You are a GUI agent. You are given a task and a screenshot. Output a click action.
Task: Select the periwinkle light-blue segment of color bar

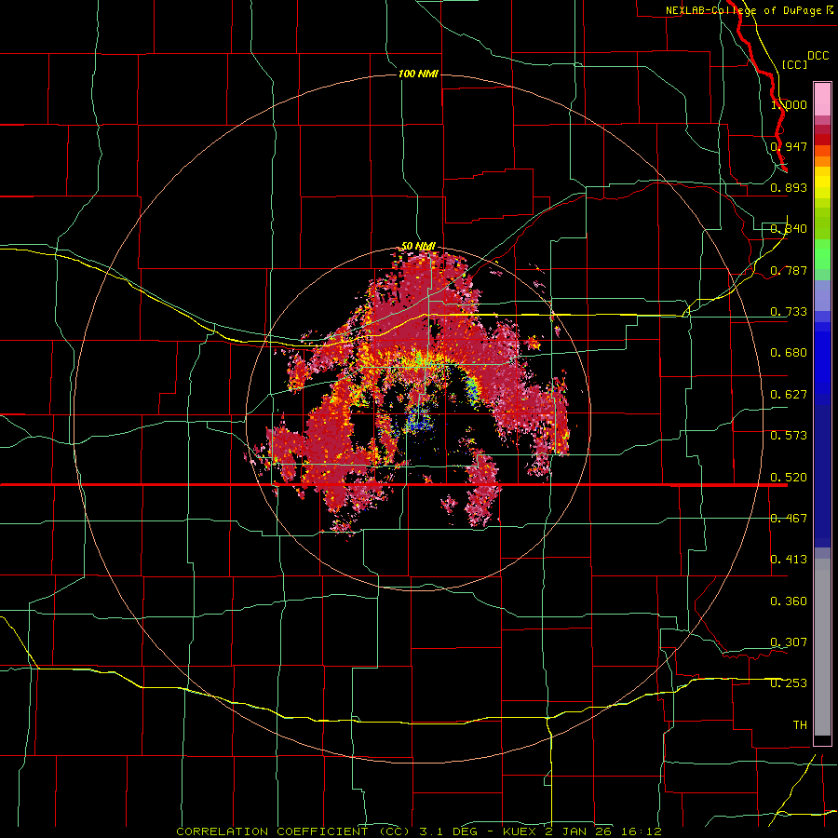point(822,295)
